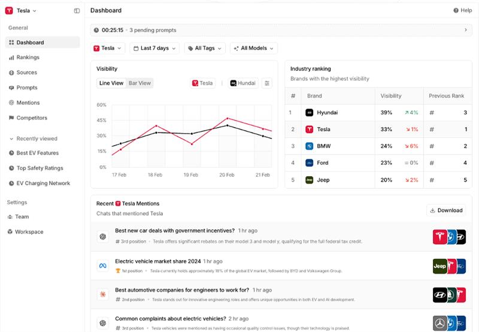
Task: Click the Help icon
Action: click(x=456, y=11)
